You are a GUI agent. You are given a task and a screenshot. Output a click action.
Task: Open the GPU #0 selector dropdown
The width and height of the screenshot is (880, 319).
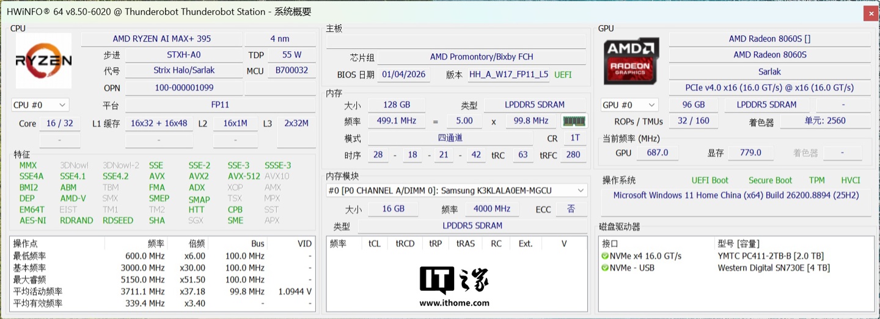[x=629, y=105]
